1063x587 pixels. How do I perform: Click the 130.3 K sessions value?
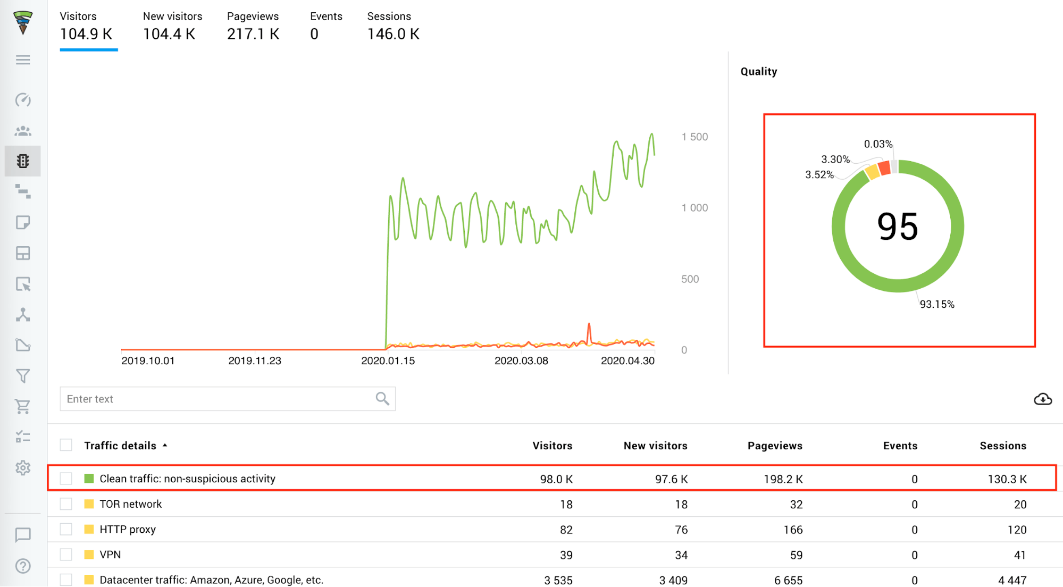tap(1007, 479)
